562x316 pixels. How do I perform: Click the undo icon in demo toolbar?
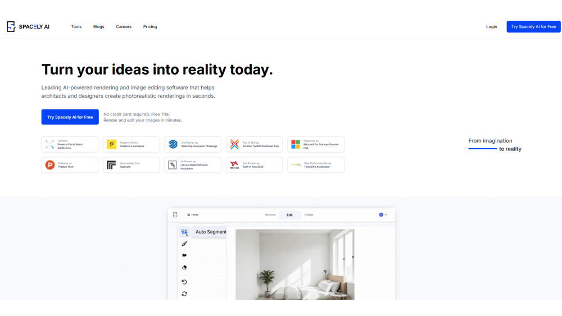tap(184, 282)
